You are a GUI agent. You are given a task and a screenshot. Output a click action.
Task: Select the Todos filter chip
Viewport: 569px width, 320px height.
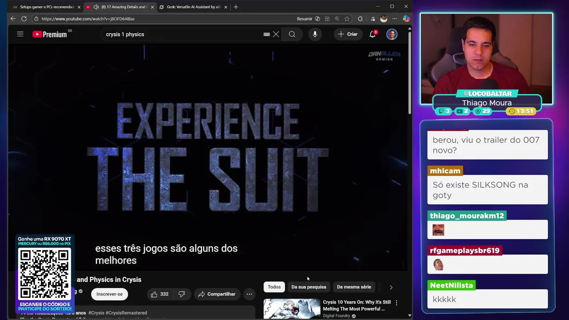[x=274, y=287]
